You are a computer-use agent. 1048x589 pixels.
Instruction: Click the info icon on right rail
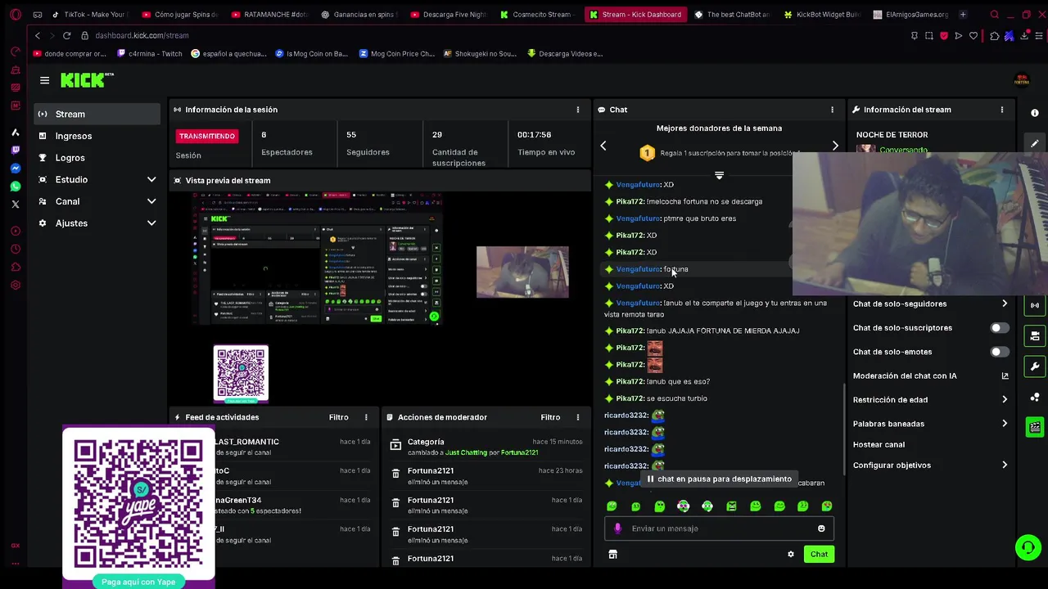[x=1035, y=113]
